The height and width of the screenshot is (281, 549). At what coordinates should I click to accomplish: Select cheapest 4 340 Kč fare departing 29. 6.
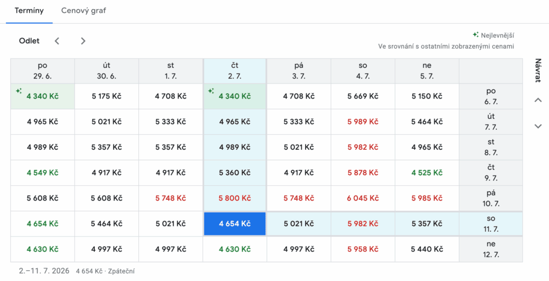[x=42, y=96]
